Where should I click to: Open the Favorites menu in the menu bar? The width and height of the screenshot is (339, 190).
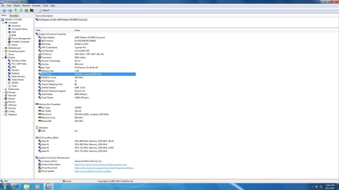[x=36, y=6]
